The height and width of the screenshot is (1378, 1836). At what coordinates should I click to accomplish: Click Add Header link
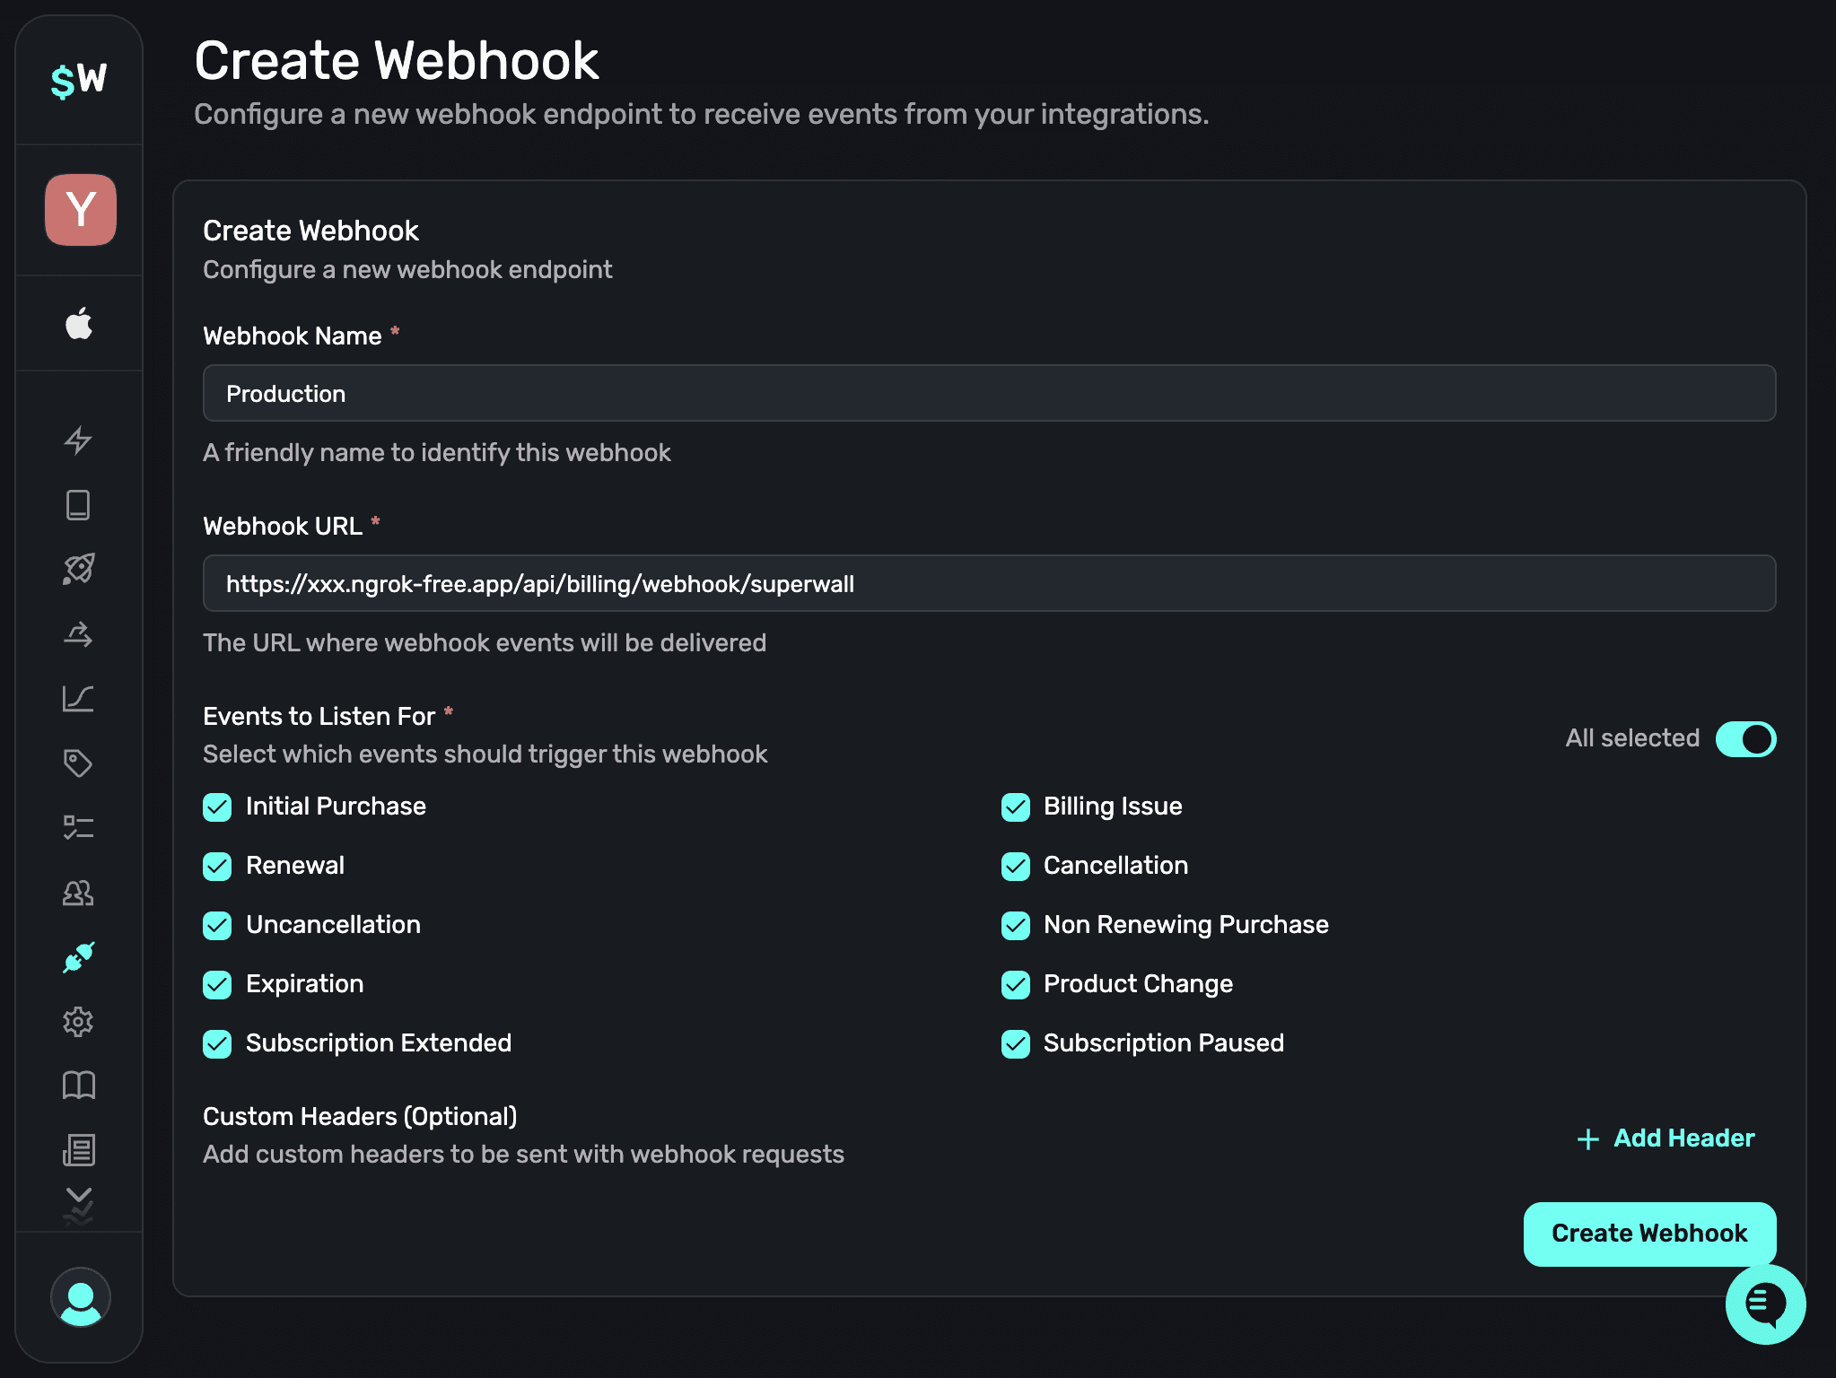click(x=1665, y=1138)
